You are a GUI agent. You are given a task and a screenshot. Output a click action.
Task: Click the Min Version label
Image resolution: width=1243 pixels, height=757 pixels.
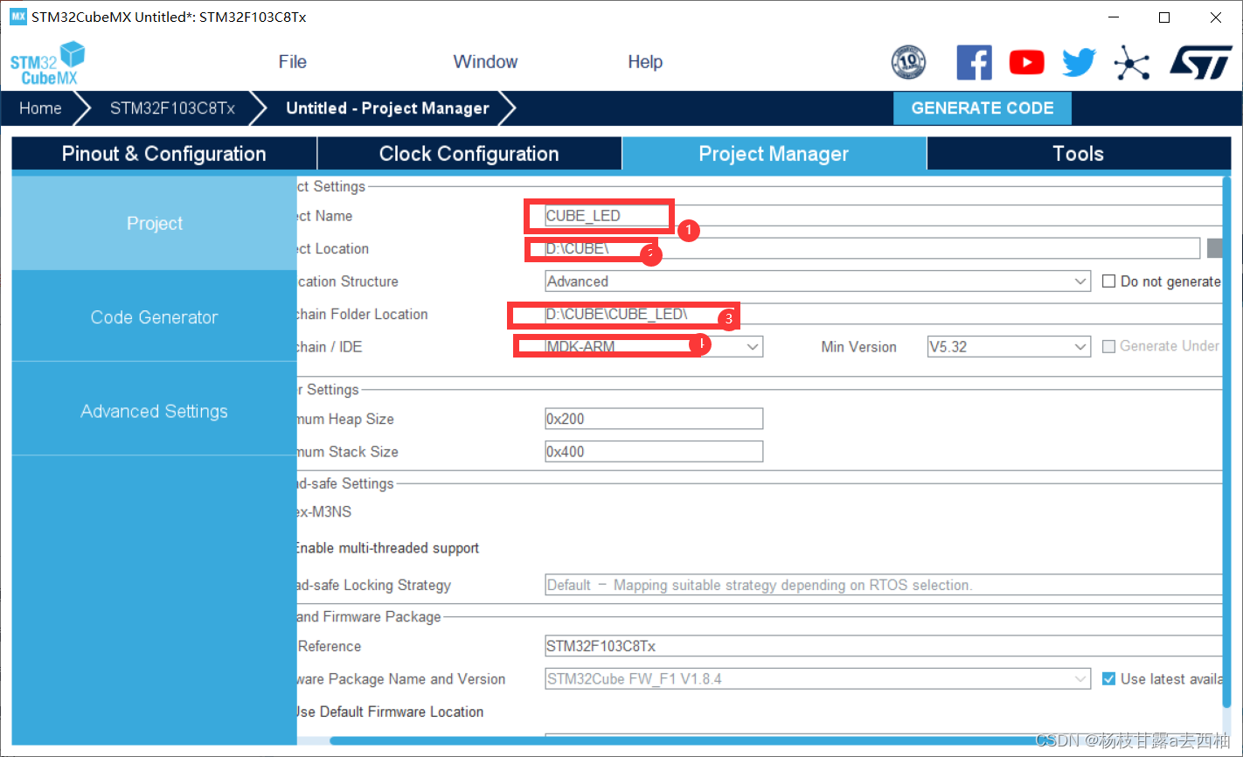click(858, 347)
